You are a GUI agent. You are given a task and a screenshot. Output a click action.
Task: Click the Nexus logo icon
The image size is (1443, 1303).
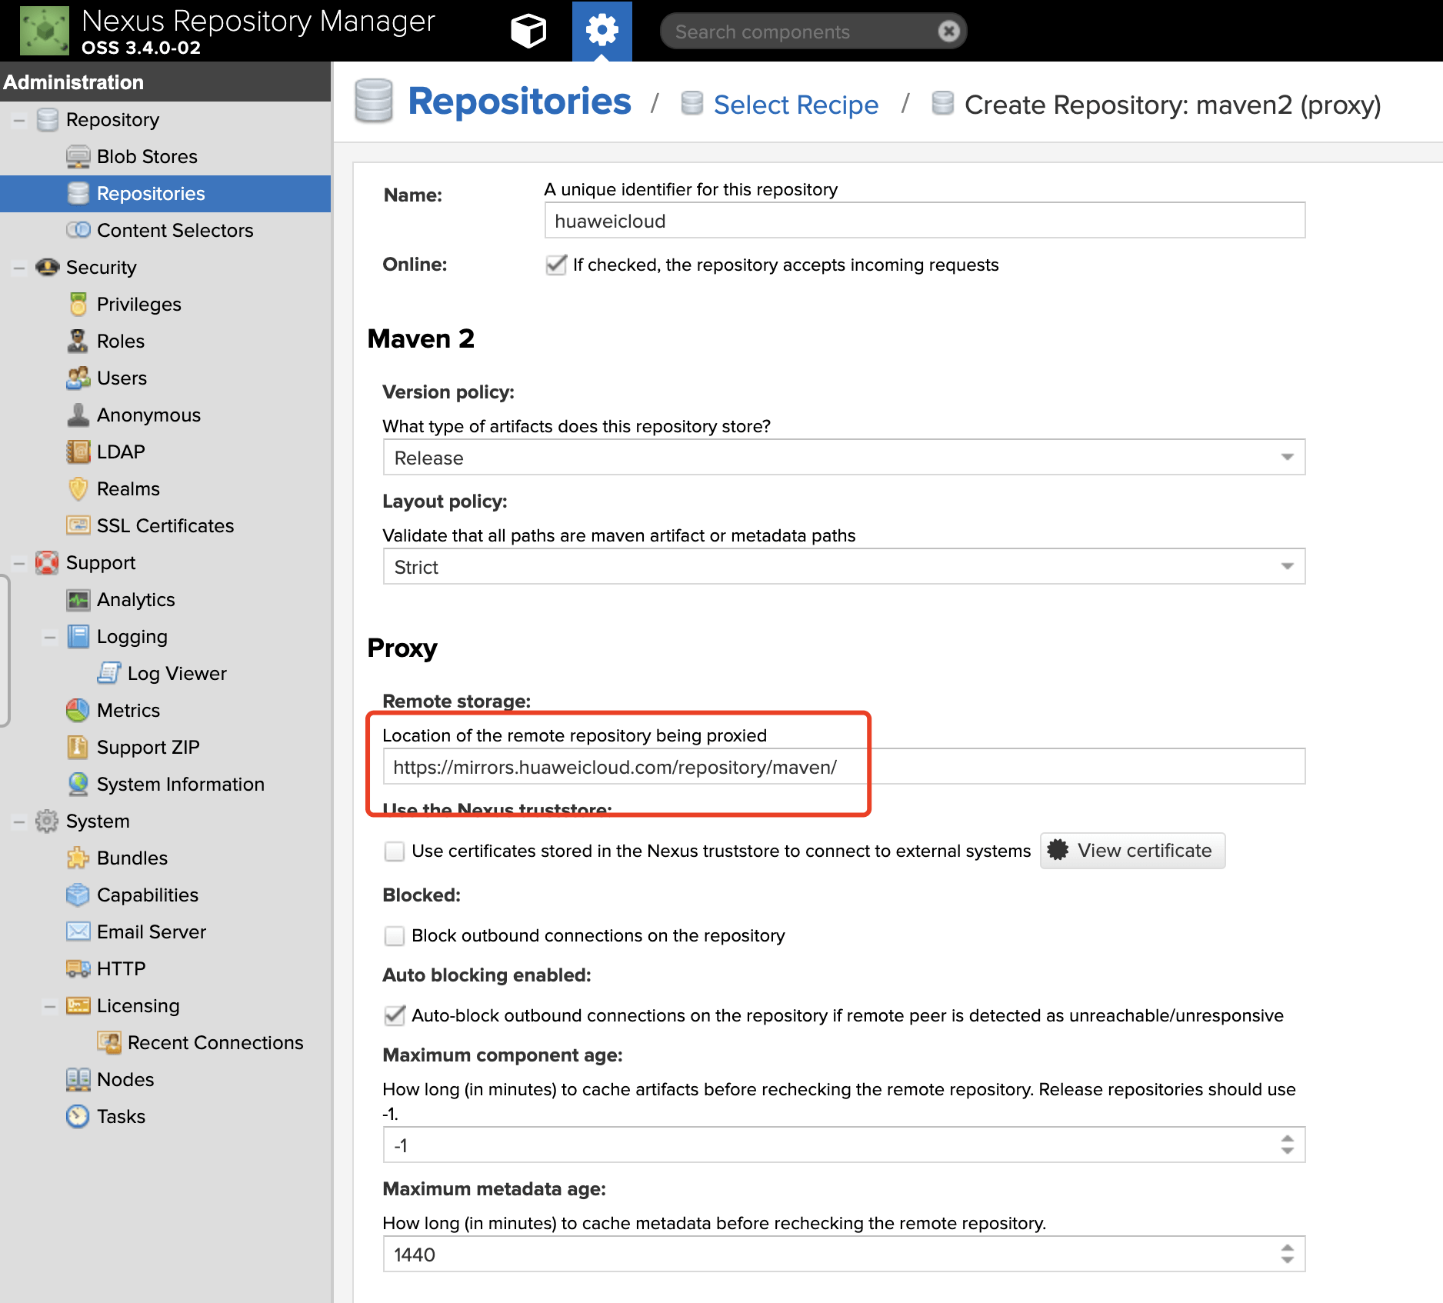pyautogui.click(x=45, y=32)
